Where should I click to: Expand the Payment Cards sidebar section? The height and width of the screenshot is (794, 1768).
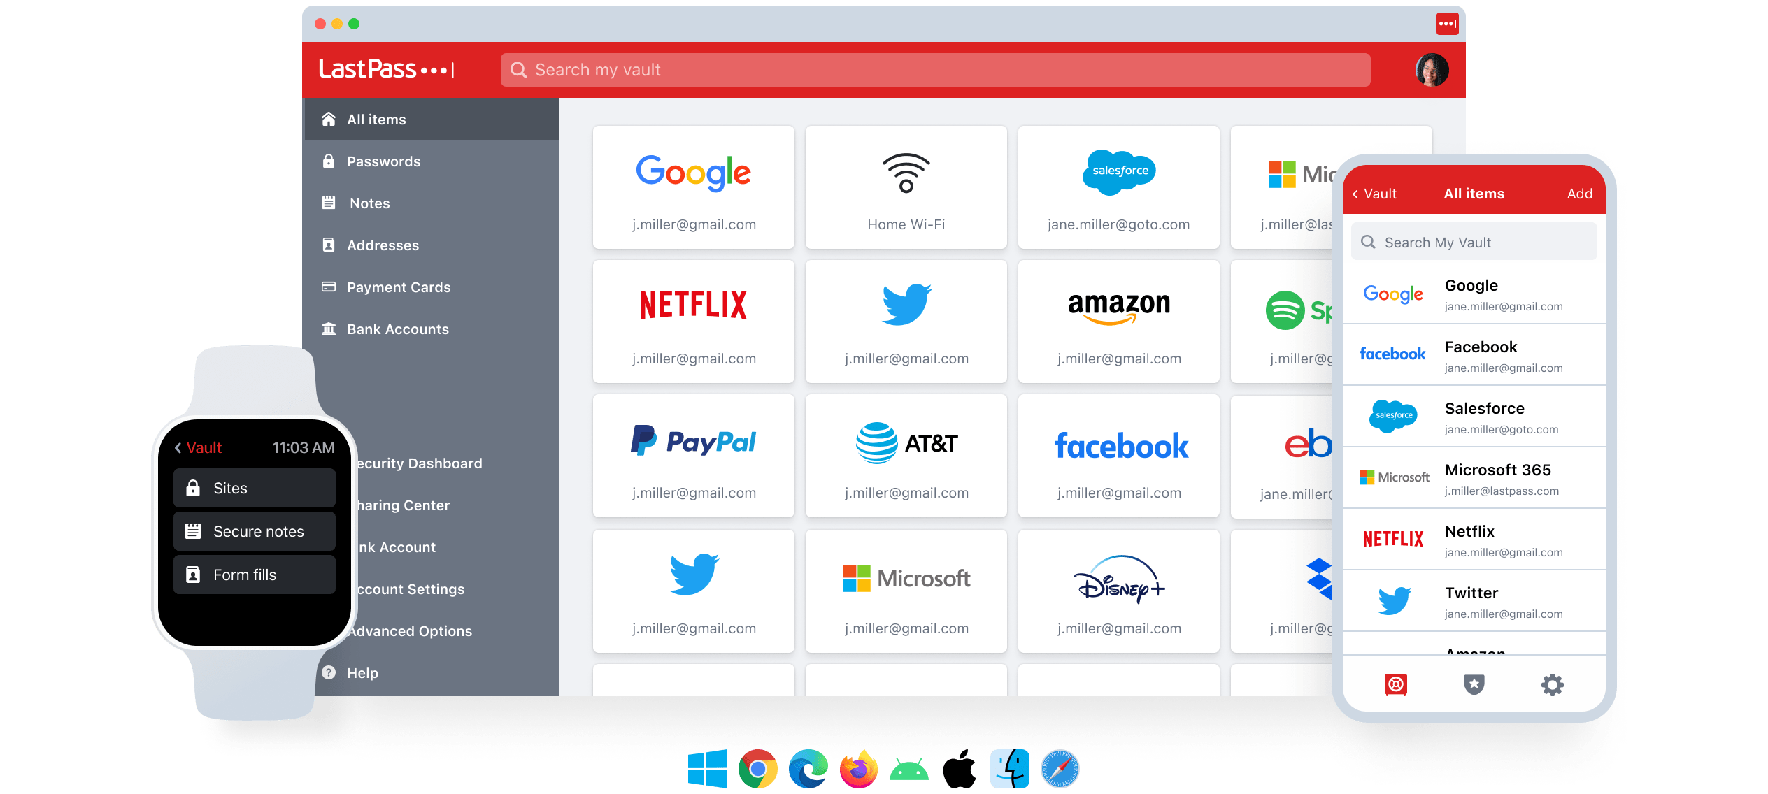tap(400, 286)
